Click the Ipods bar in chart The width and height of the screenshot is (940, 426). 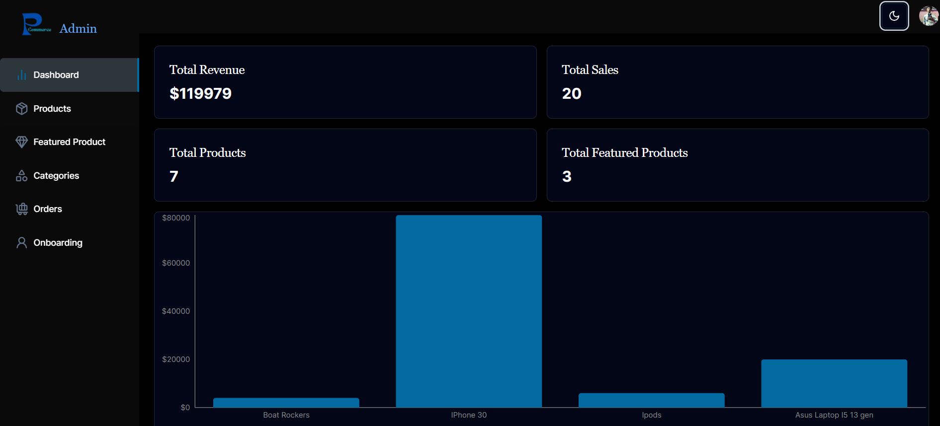pyautogui.click(x=651, y=400)
